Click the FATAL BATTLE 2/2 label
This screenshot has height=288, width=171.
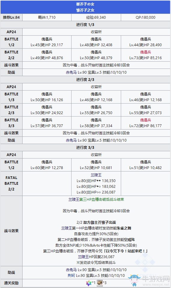(x=11, y=184)
